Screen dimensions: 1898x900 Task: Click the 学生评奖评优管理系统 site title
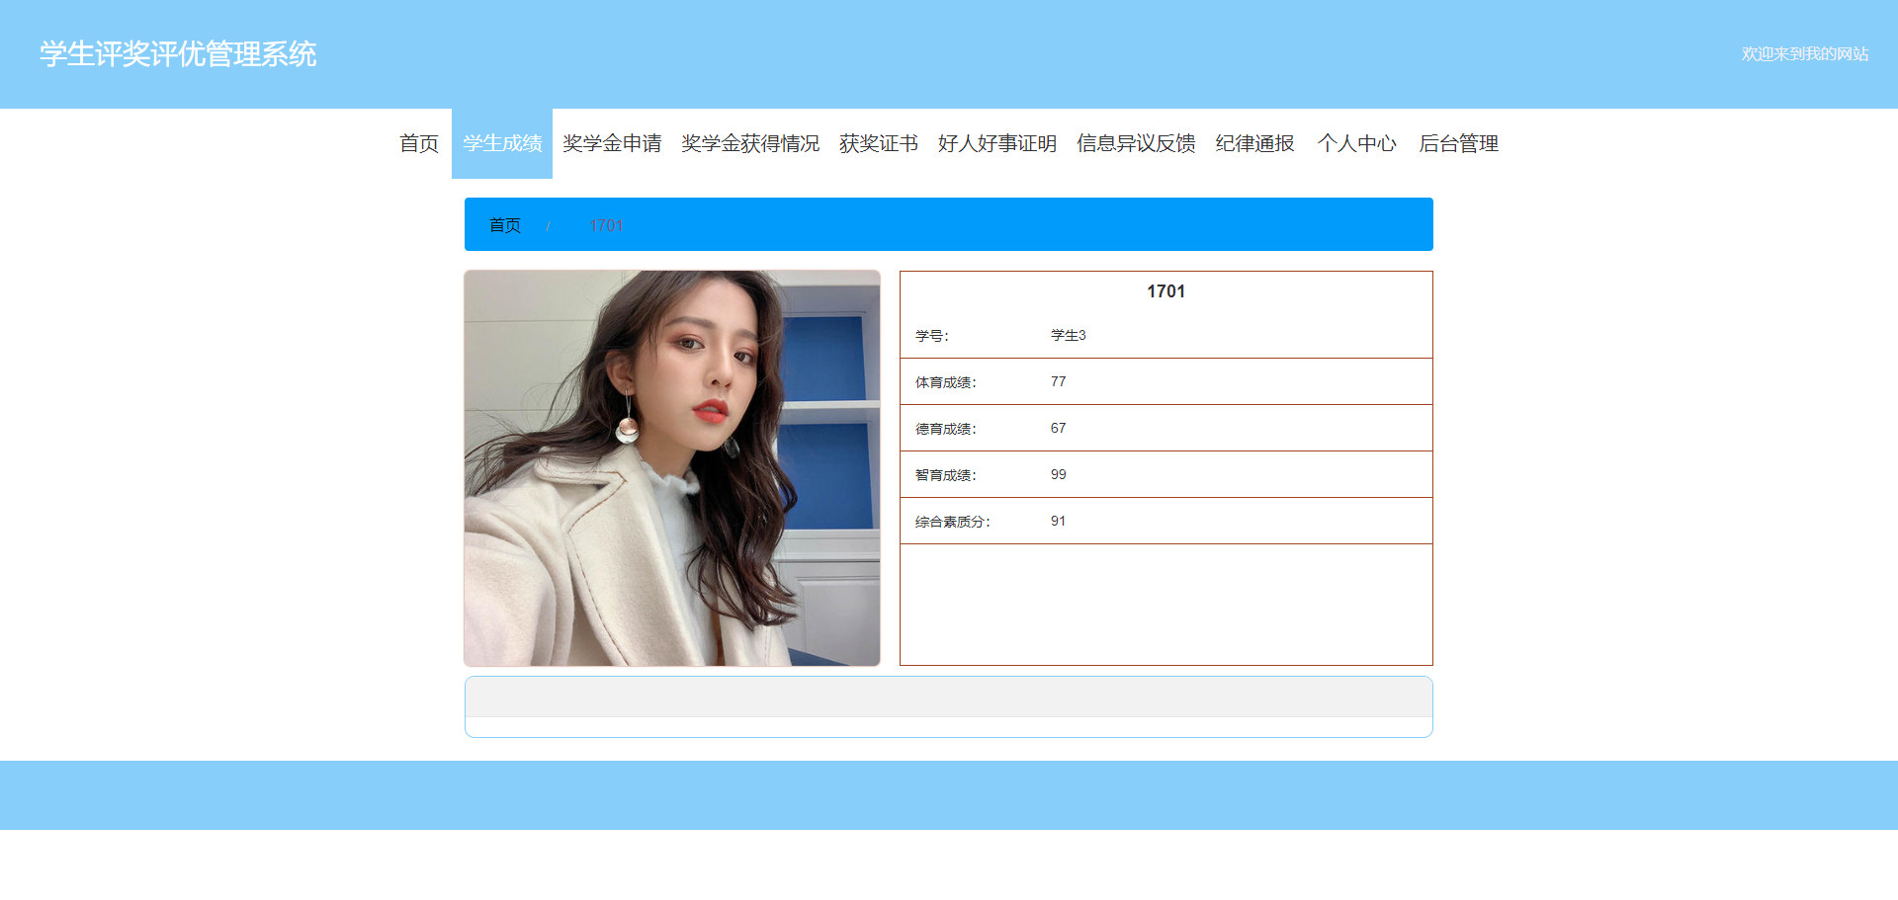pos(178,53)
